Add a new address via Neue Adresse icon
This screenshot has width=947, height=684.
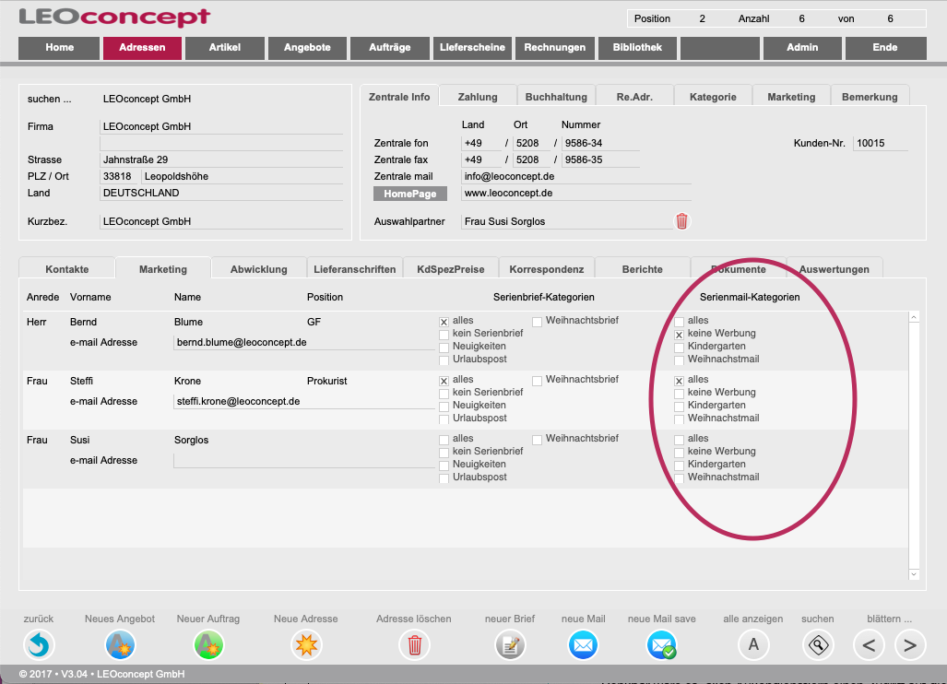coord(305,644)
